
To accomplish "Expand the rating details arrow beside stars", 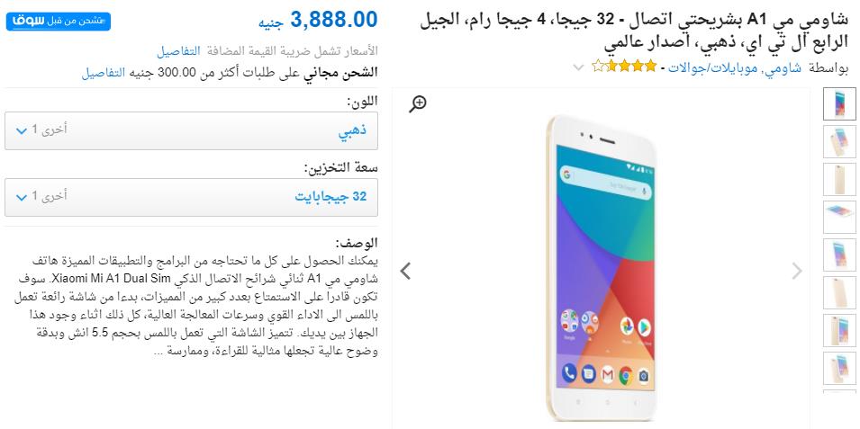I will point(578,67).
